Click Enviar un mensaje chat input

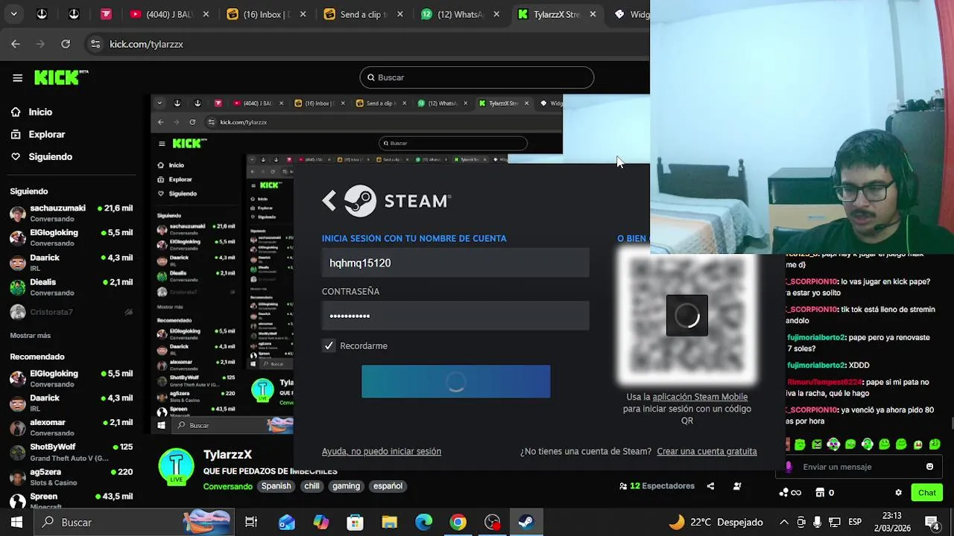tap(857, 467)
